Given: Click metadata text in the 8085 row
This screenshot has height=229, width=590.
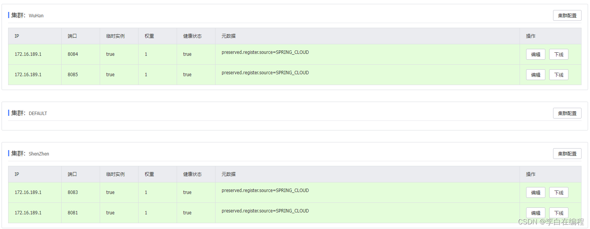Looking at the screenshot, I should [265, 73].
